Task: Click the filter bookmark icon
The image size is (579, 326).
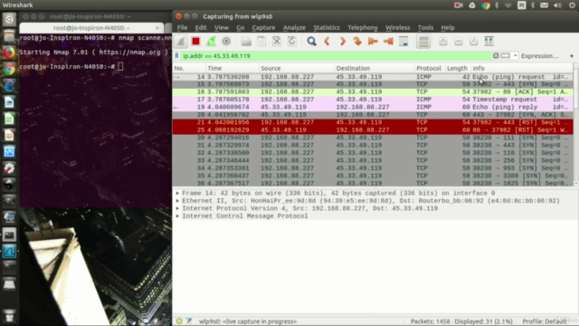Action: pyautogui.click(x=177, y=56)
